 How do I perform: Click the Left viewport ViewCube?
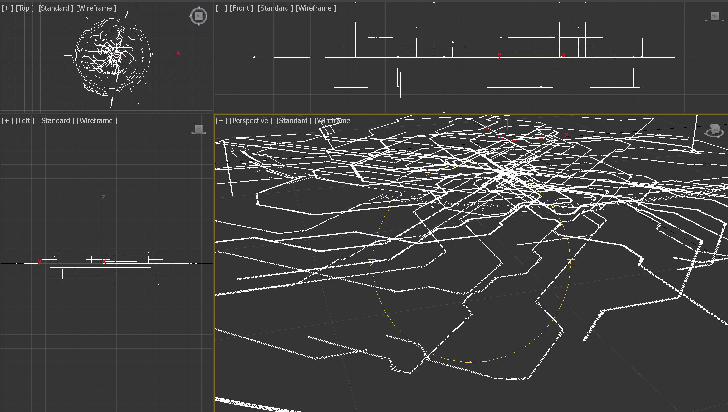pos(199,129)
